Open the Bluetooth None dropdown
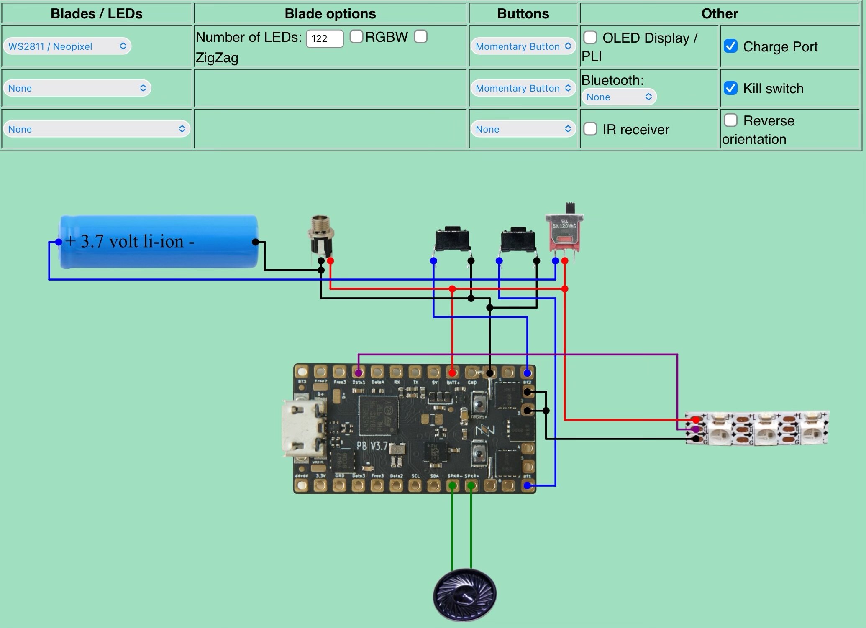This screenshot has height=628, width=866. pos(619,97)
